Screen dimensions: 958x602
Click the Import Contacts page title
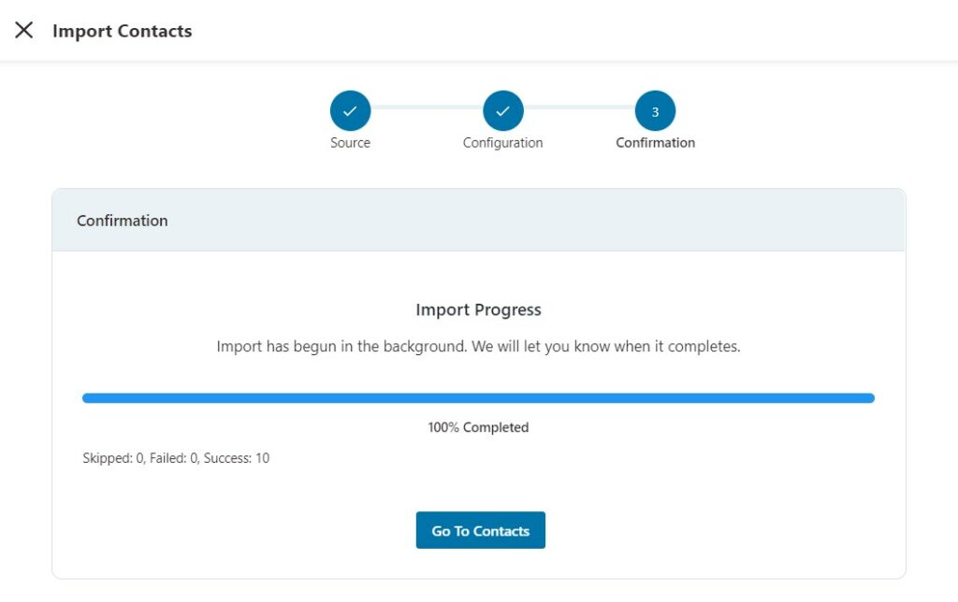(123, 31)
